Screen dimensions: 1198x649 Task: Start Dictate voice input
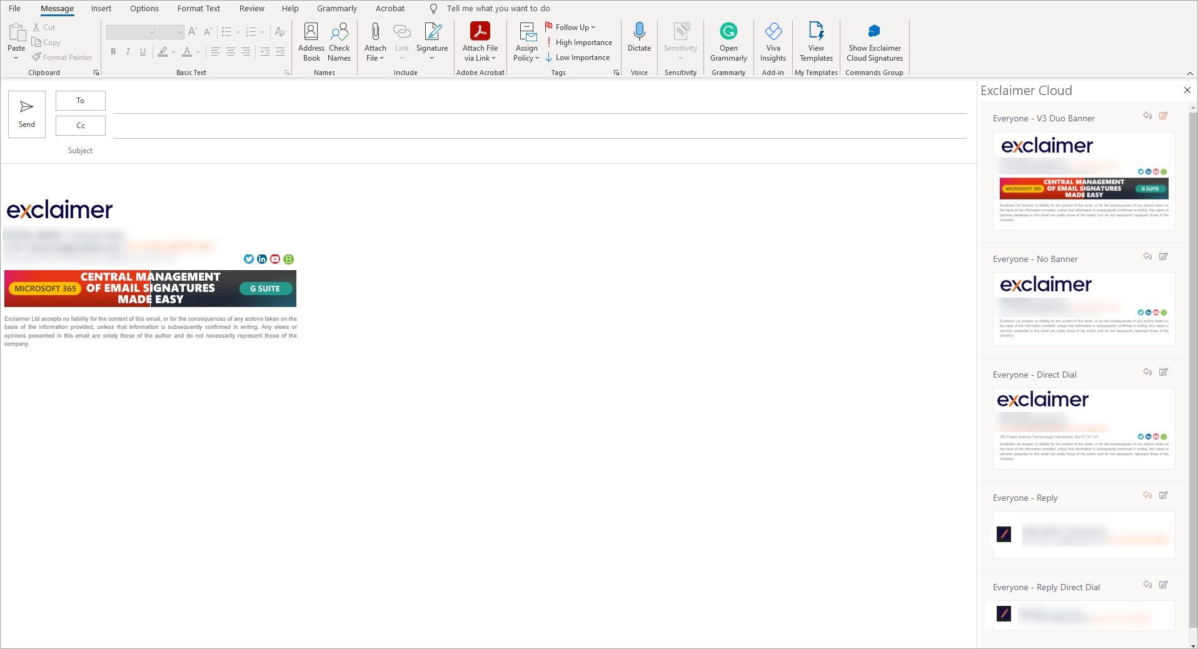click(639, 38)
